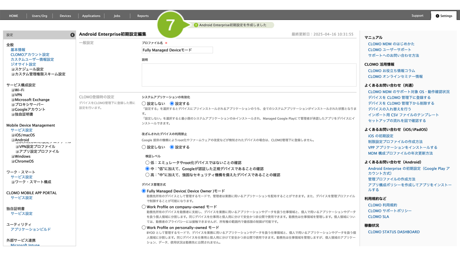460x259 pixels.
Task: Expand the Windows tree node
Action: coord(13,156)
